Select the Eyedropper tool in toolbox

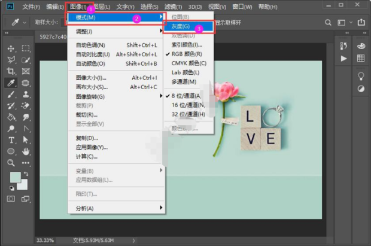[x=11, y=83]
